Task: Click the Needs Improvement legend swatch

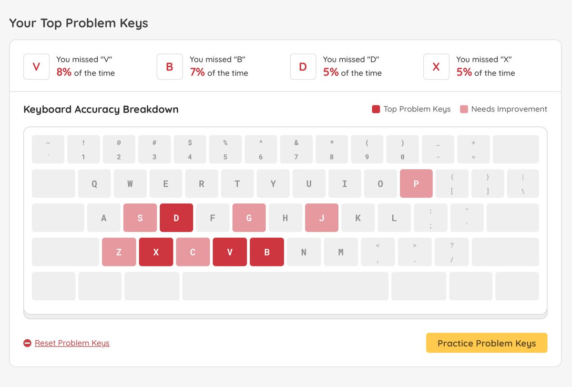Action: 464,109
